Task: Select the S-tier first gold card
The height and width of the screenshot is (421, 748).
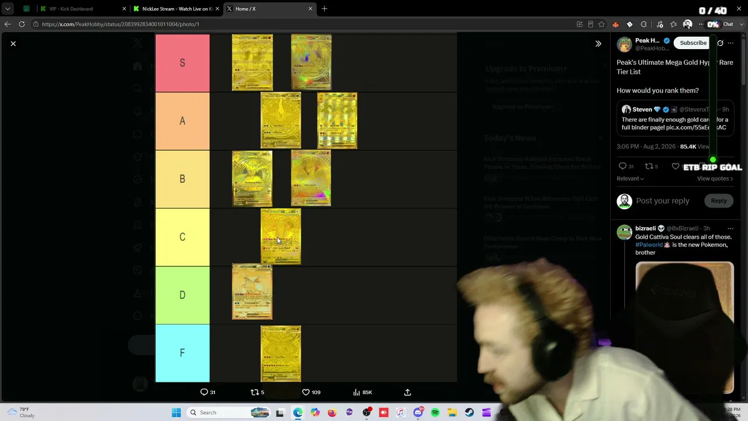Action: (x=252, y=63)
